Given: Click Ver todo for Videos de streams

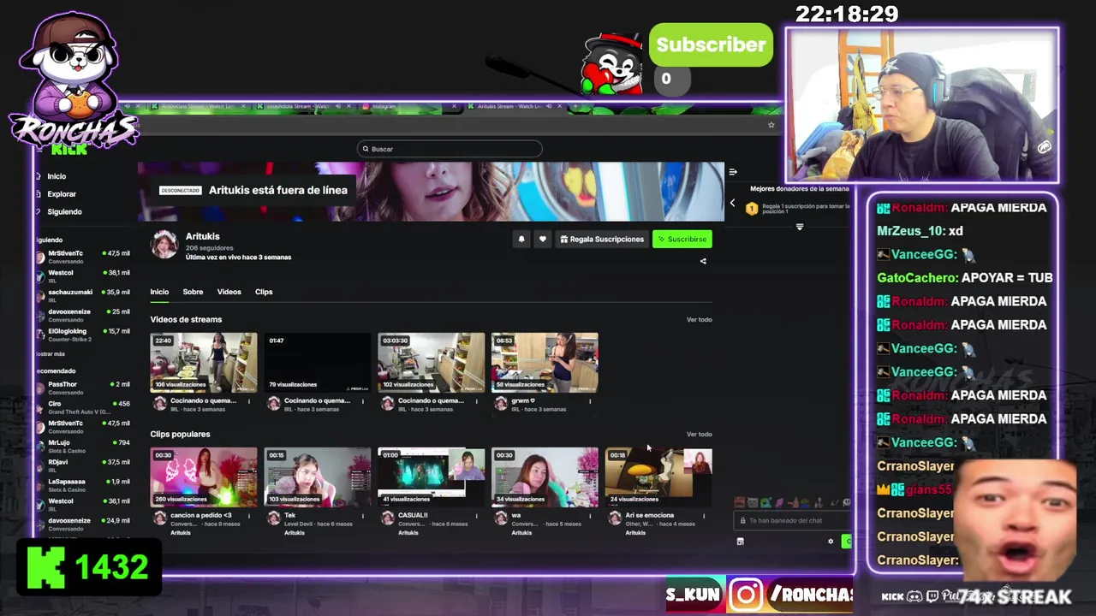Looking at the screenshot, I should coord(699,320).
